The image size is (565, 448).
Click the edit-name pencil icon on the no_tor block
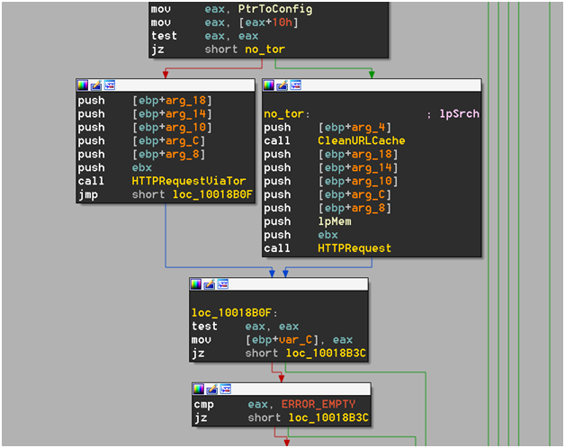pyautogui.click(x=282, y=85)
